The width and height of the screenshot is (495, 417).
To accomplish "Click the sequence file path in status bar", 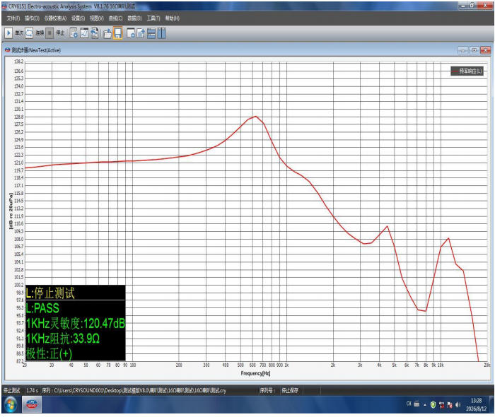I will coord(134,391).
